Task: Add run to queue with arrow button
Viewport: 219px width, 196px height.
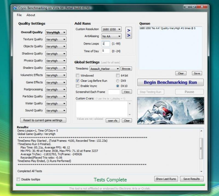Action: click(x=129, y=33)
